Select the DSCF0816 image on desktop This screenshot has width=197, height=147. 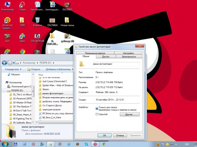click(53, 22)
